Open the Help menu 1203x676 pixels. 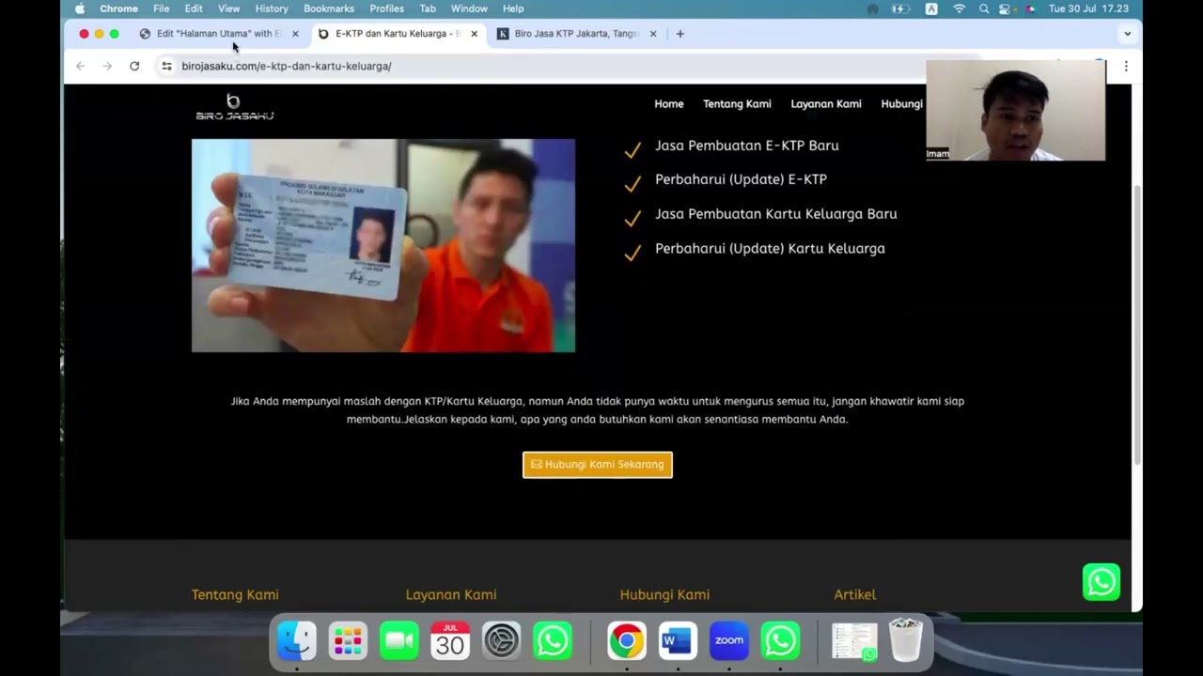(x=513, y=8)
